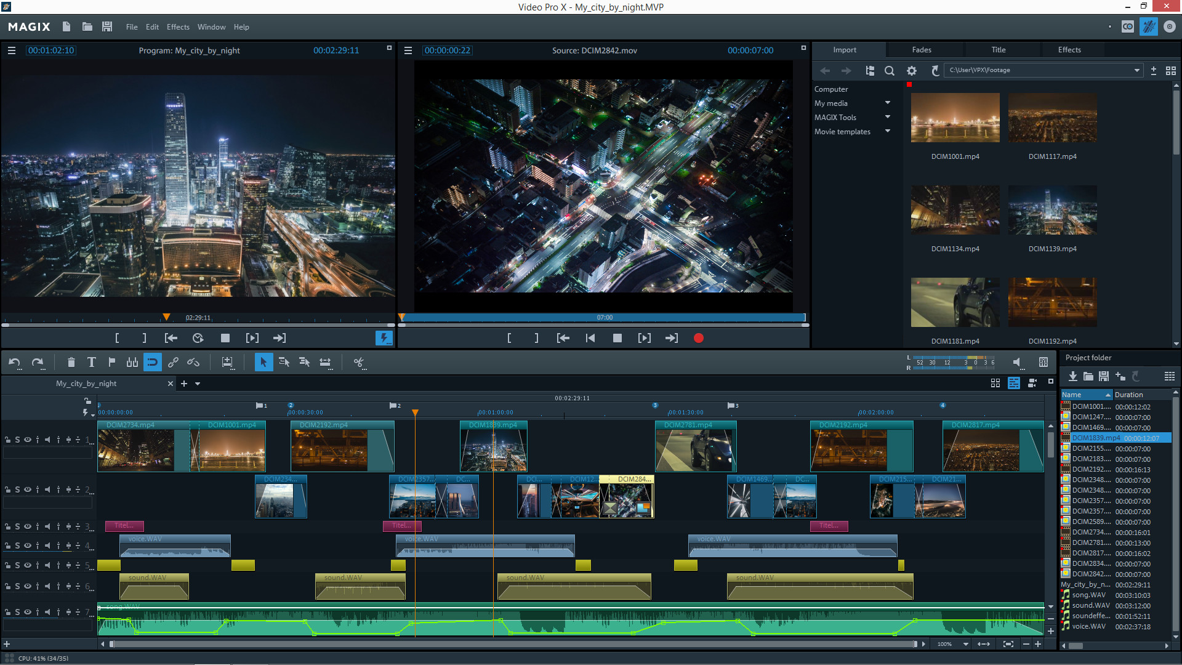Open the footage path dropdown in Import panel
1182x665 pixels.
1136,70
